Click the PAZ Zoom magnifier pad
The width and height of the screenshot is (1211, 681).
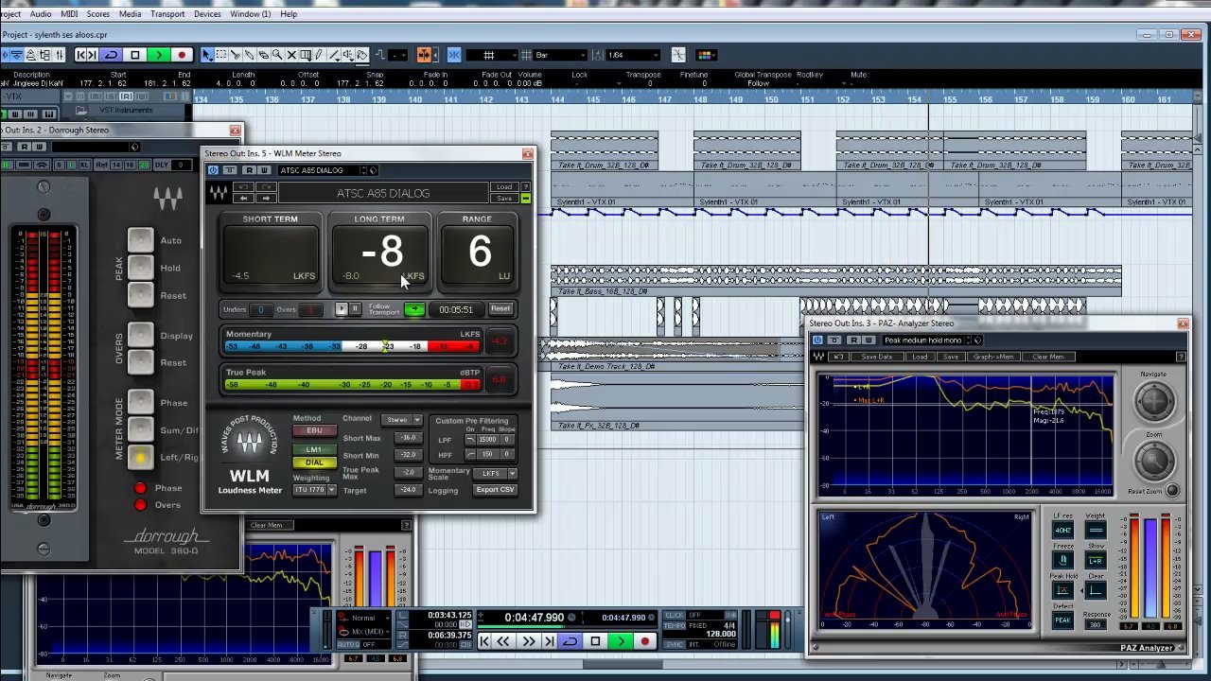(x=1153, y=461)
